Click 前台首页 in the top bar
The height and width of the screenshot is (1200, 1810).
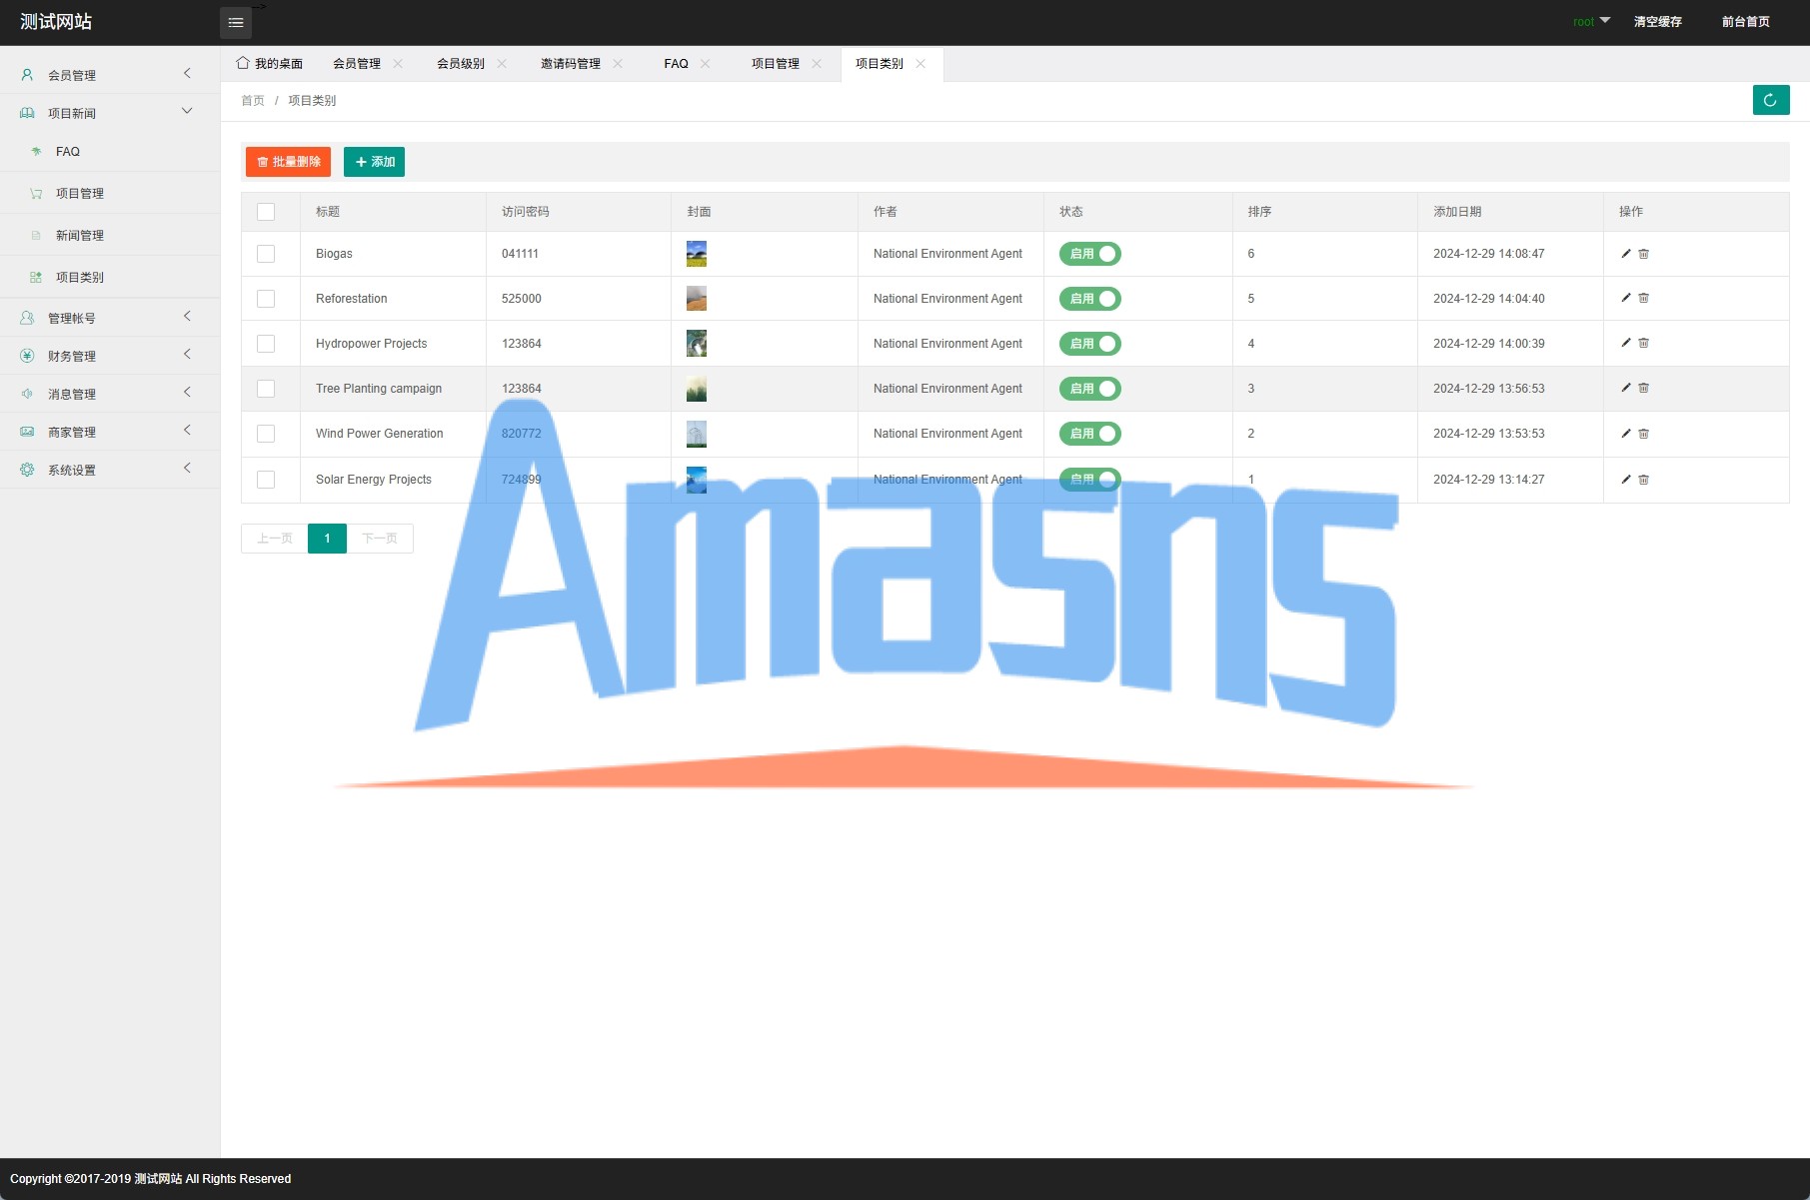coord(1745,21)
